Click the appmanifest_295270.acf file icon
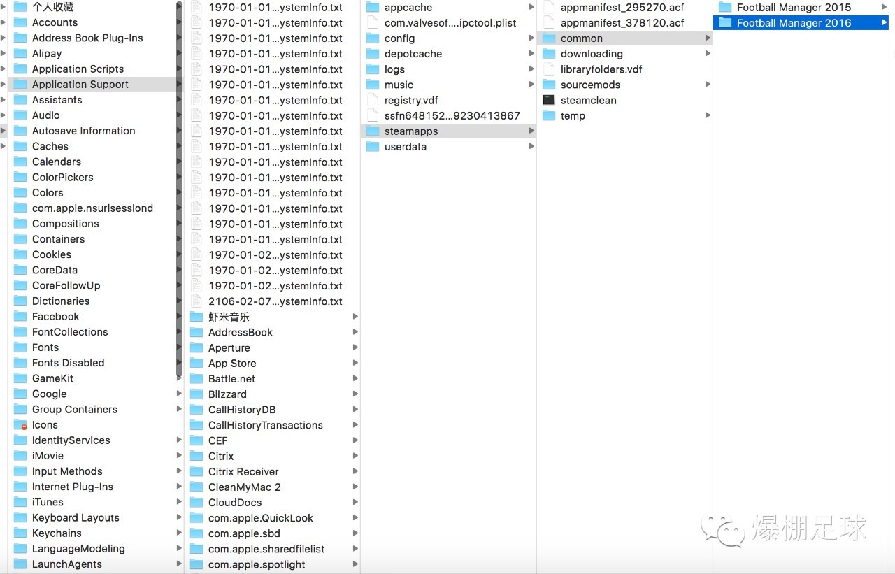Screen dimensions: 895x574 [548, 8]
